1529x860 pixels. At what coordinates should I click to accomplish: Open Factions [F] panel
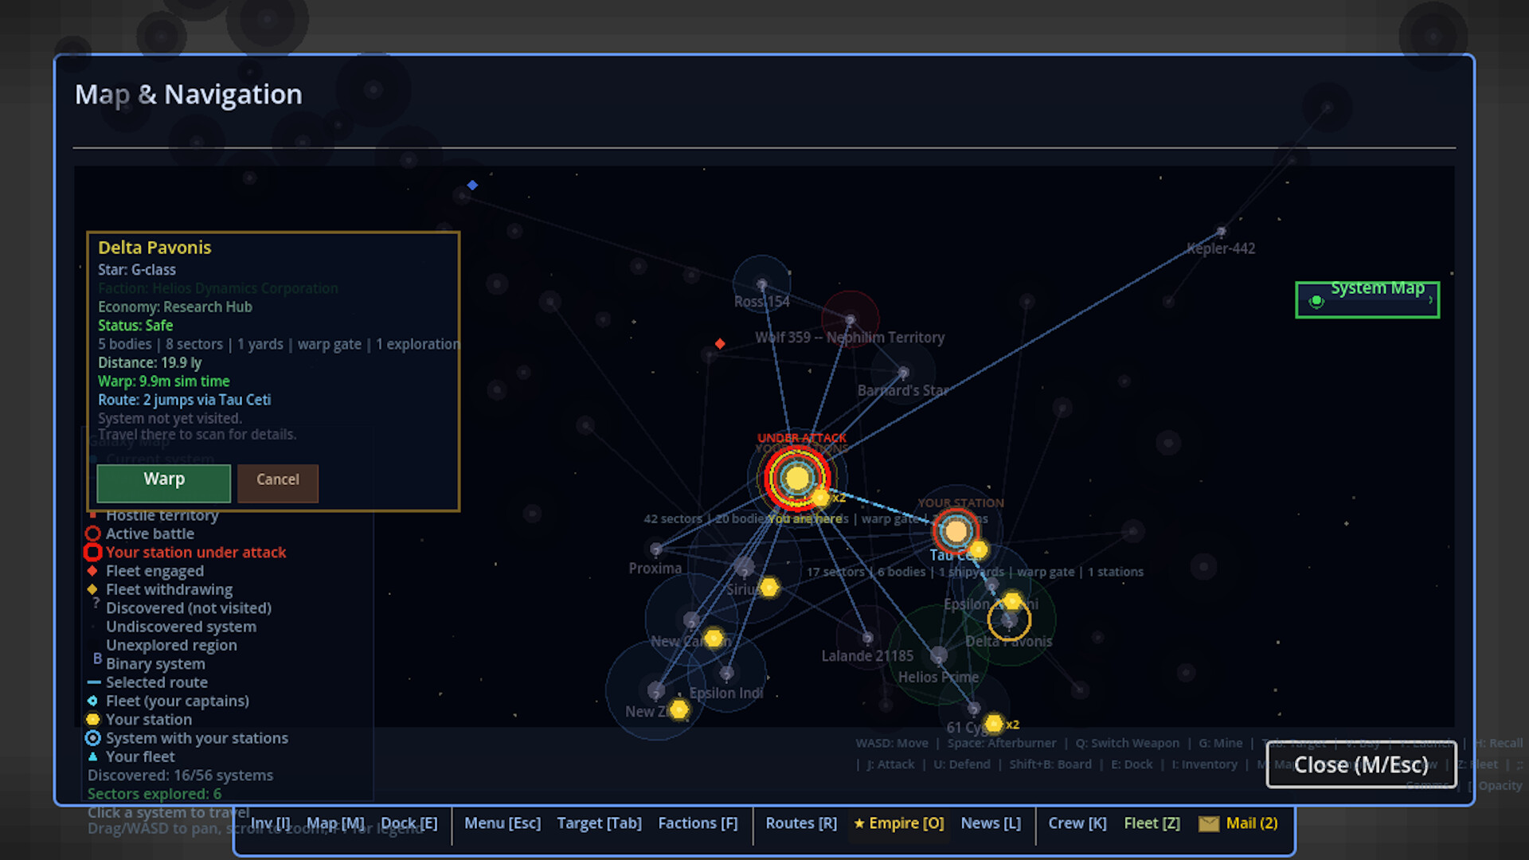698,823
